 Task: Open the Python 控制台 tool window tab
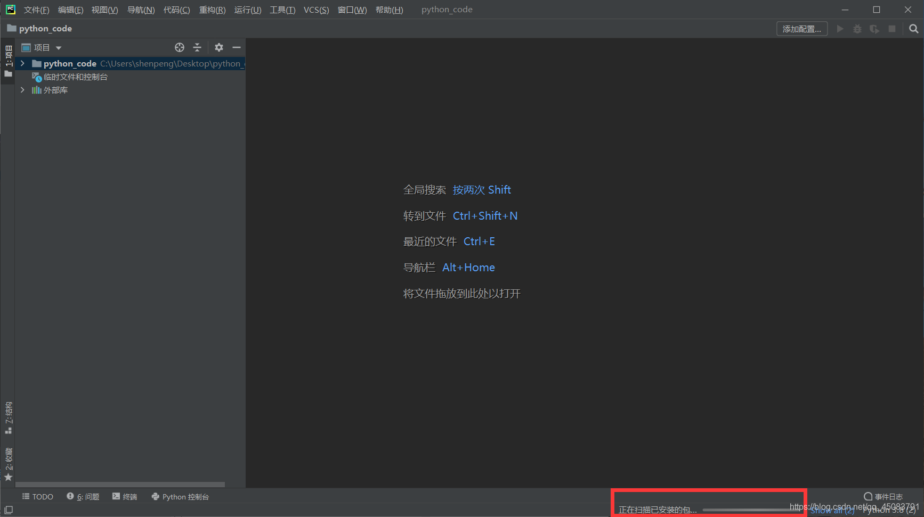[x=180, y=497]
